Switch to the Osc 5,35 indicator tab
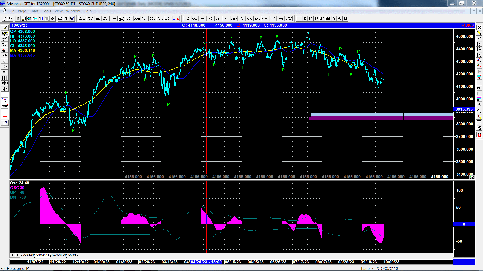The image size is (483, 271). coord(28,255)
